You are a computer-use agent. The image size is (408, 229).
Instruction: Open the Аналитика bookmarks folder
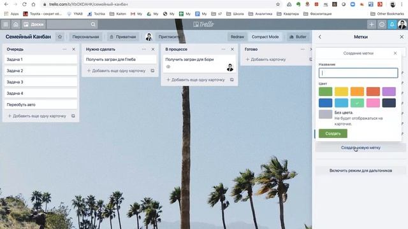click(x=260, y=14)
